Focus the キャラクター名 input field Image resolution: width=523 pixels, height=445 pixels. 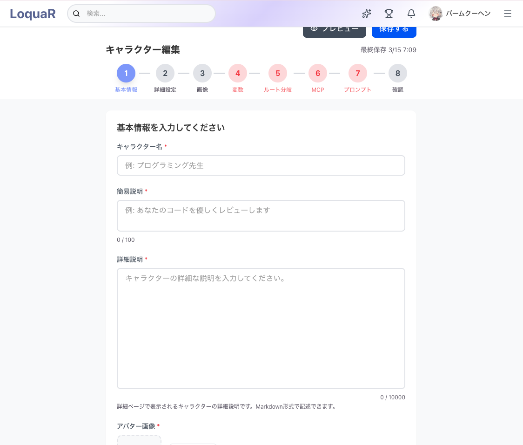tap(261, 165)
